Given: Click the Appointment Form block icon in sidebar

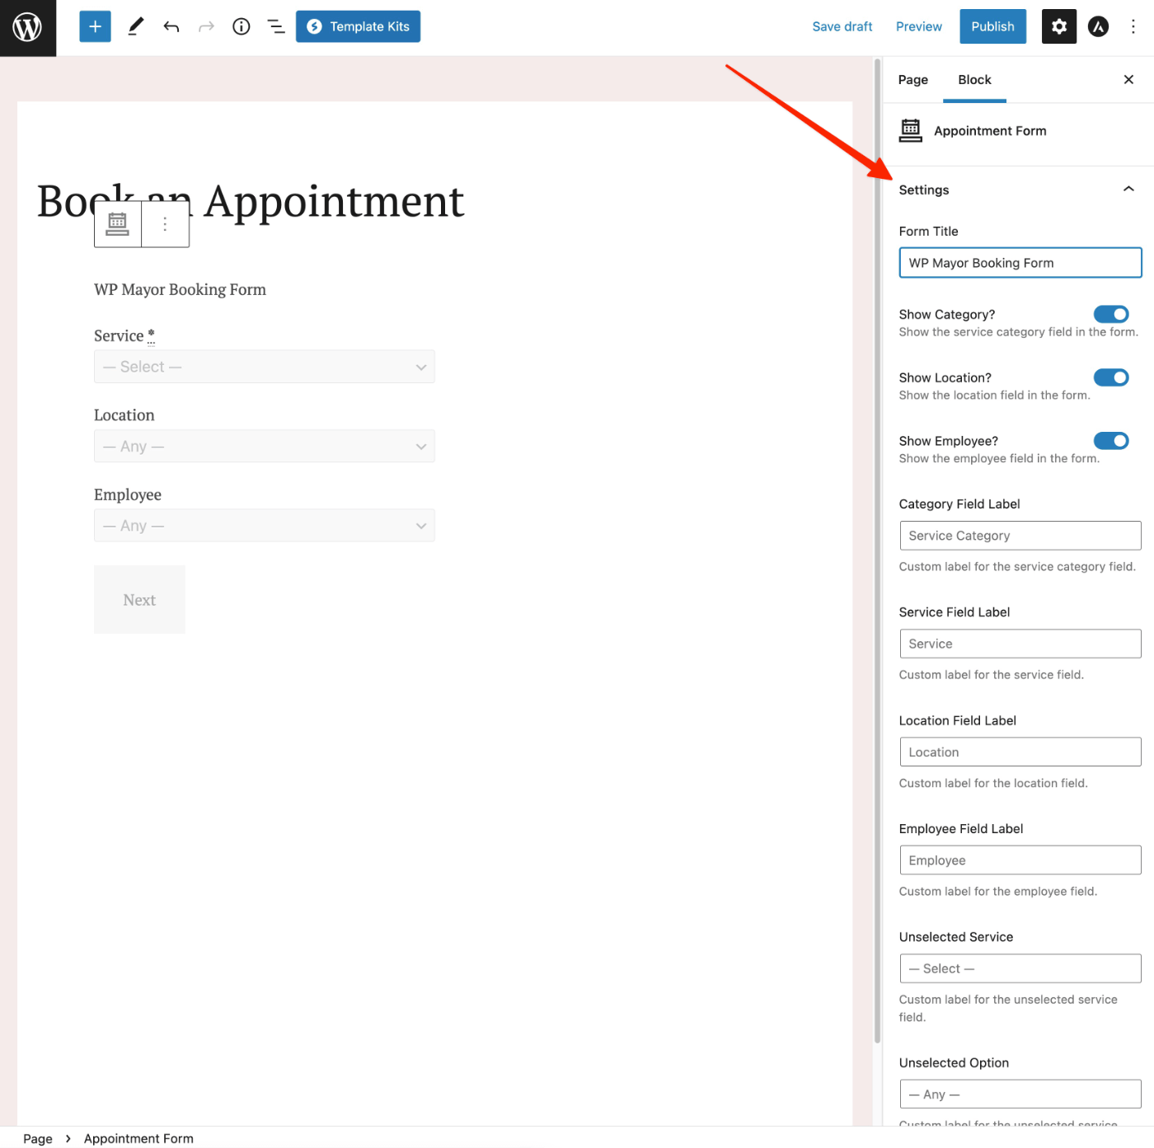Looking at the screenshot, I should tap(911, 130).
